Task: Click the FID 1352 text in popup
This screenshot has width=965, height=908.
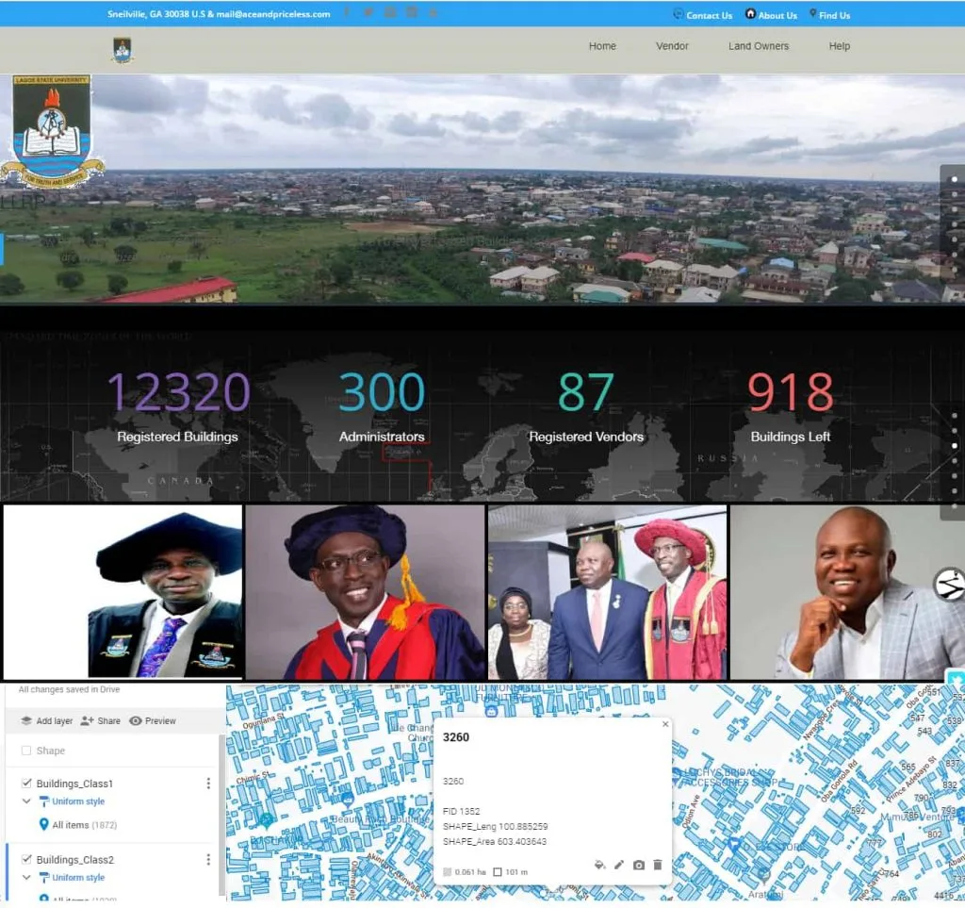Action: [x=461, y=811]
